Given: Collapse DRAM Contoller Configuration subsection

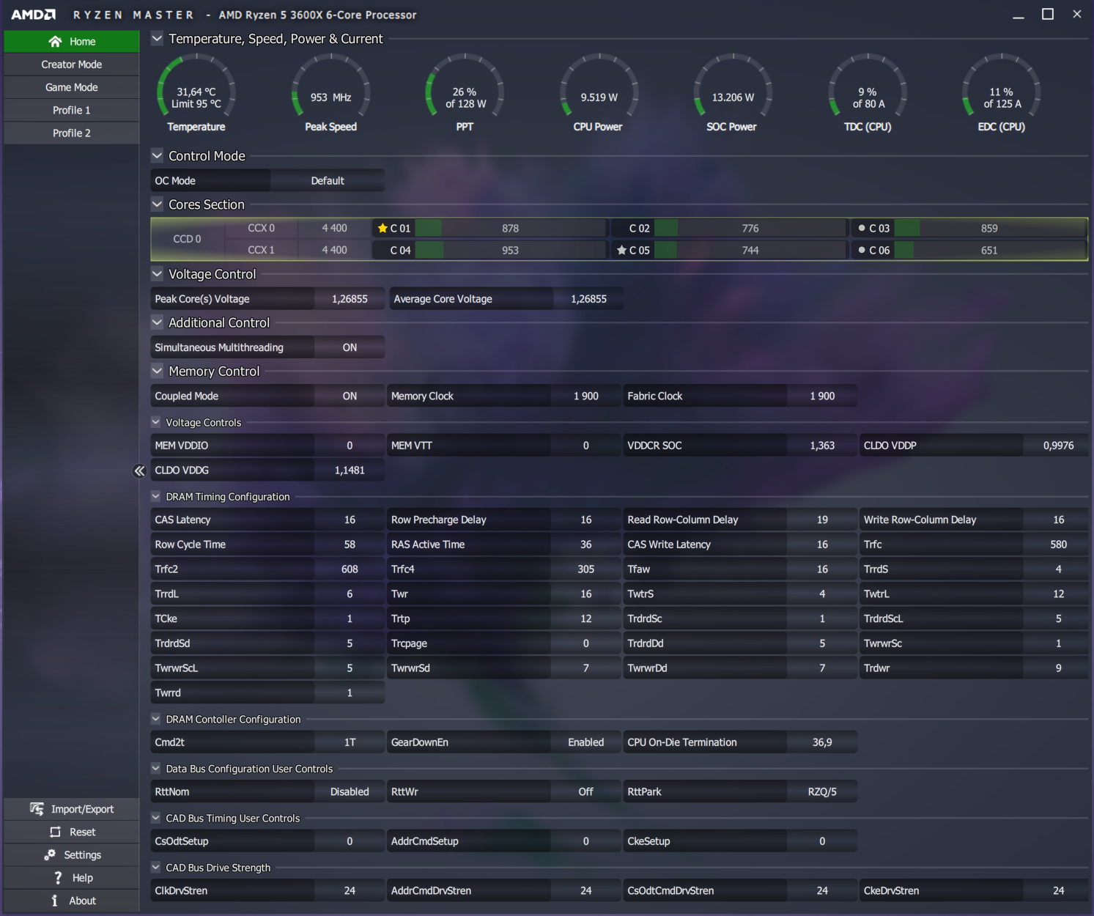Looking at the screenshot, I should click(155, 719).
